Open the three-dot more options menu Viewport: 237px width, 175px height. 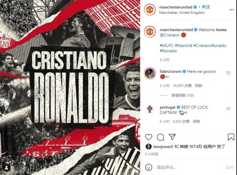tap(232, 10)
